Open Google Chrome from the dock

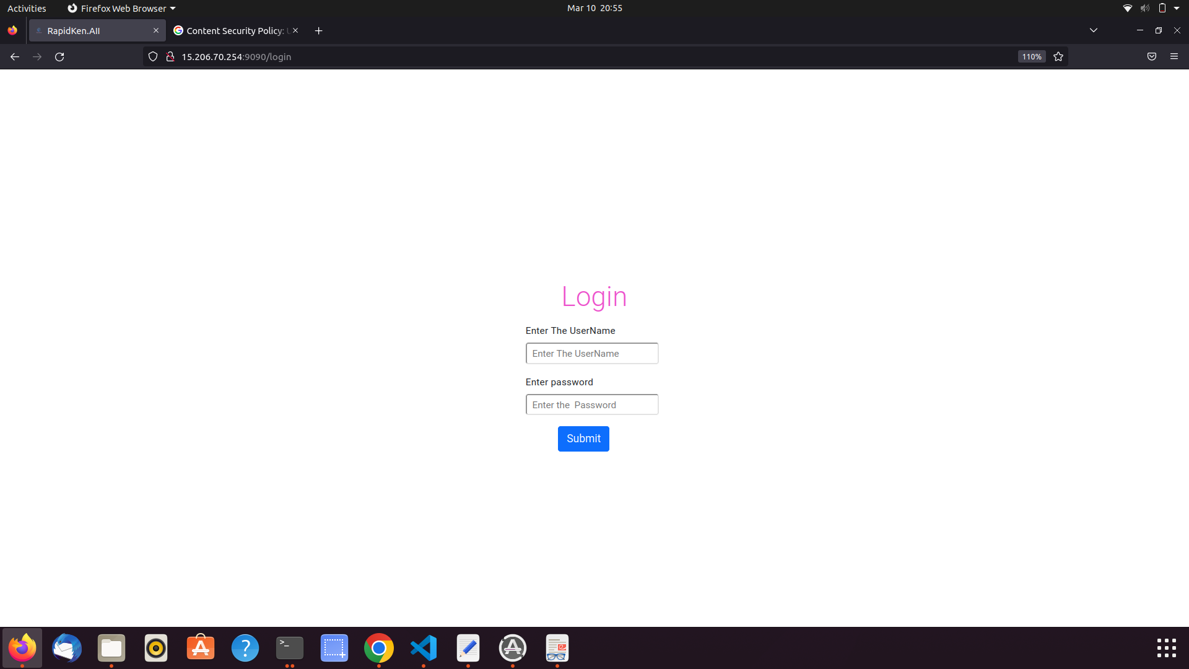[378, 648]
